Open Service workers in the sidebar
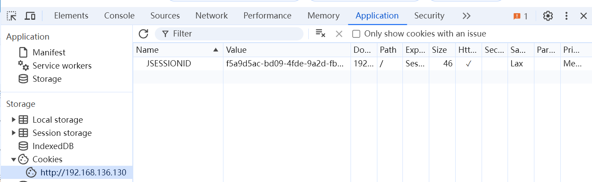Image resolution: width=592 pixels, height=182 pixels. pos(62,66)
